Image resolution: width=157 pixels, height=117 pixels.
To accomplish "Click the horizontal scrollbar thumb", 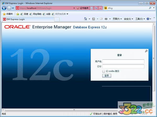I will click(x=74, y=110).
